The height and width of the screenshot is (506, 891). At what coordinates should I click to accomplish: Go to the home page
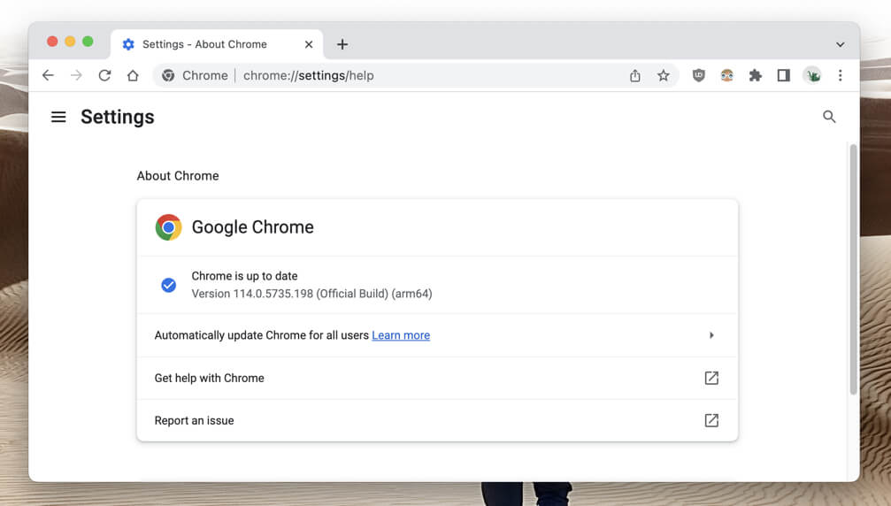(x=133, y=75)
